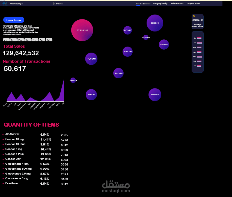232x197 pixels.
Task: Click the 6098 quantity value
Action: (x=64, y=160)
